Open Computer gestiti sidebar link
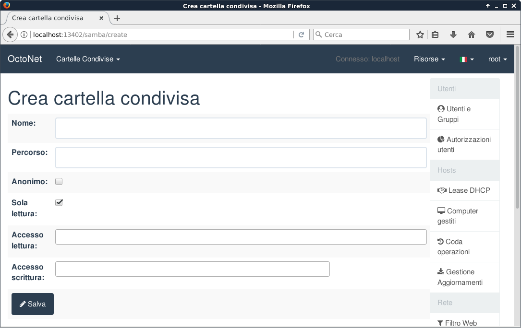The image size is (521, 328). coord(465,216)
